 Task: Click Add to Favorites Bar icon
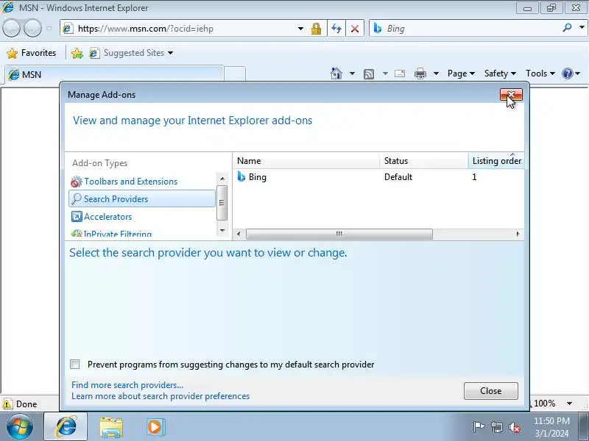[77, 53]
